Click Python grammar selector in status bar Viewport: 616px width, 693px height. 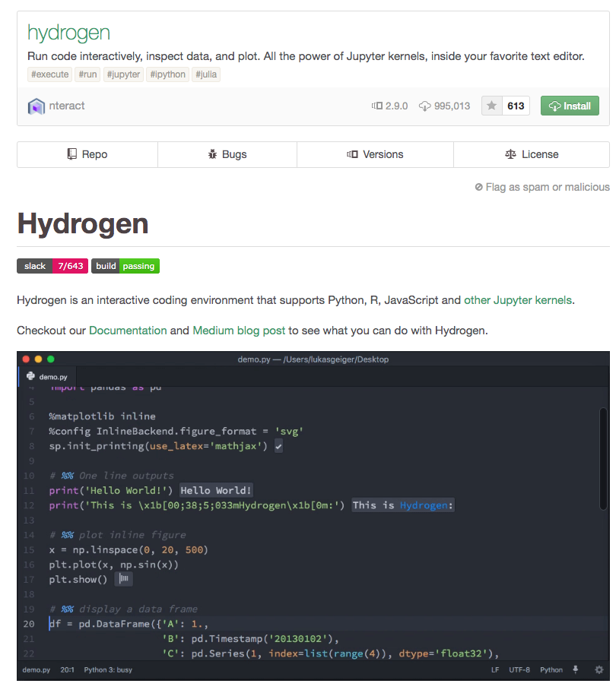pos(551,670)
